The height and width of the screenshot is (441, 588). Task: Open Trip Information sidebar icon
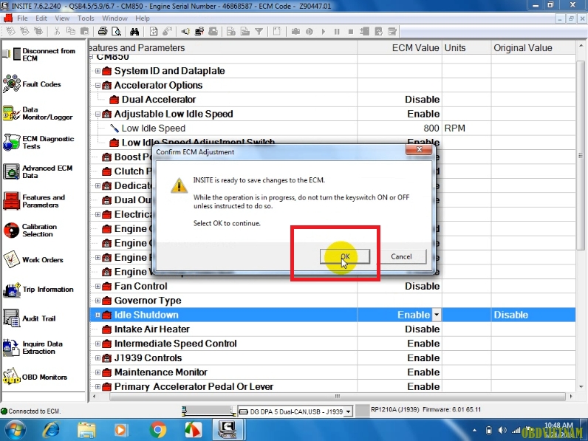click(x=11, y=289)
